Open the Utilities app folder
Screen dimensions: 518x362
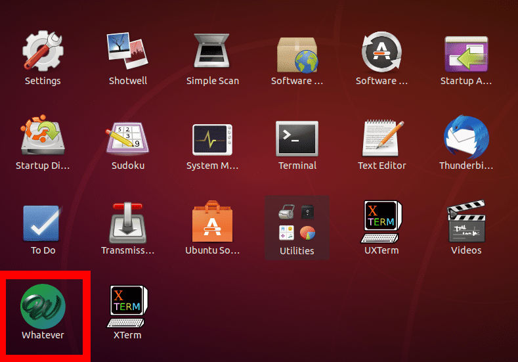297,227
